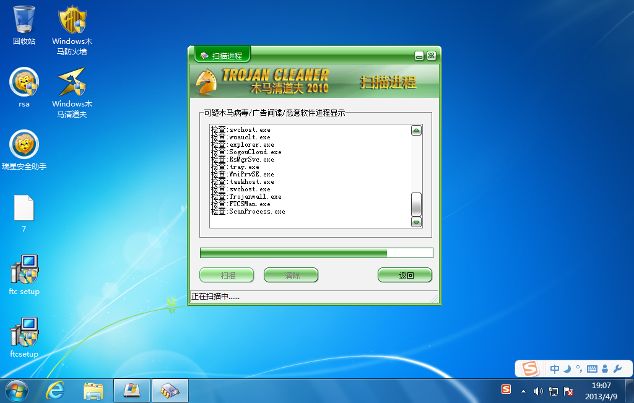
Task: Open the network connection tray icon
Action: tap(554, 391)
